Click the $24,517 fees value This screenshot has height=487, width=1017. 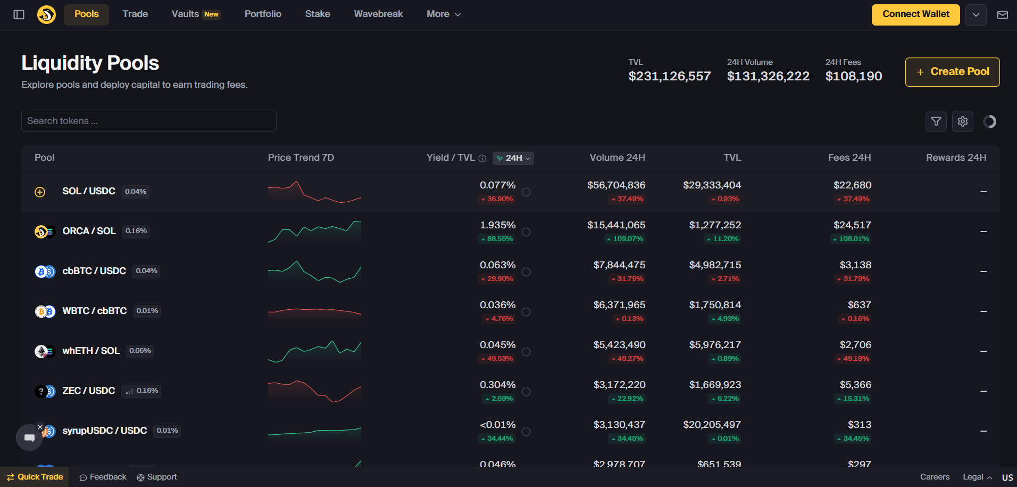(852, 225)
